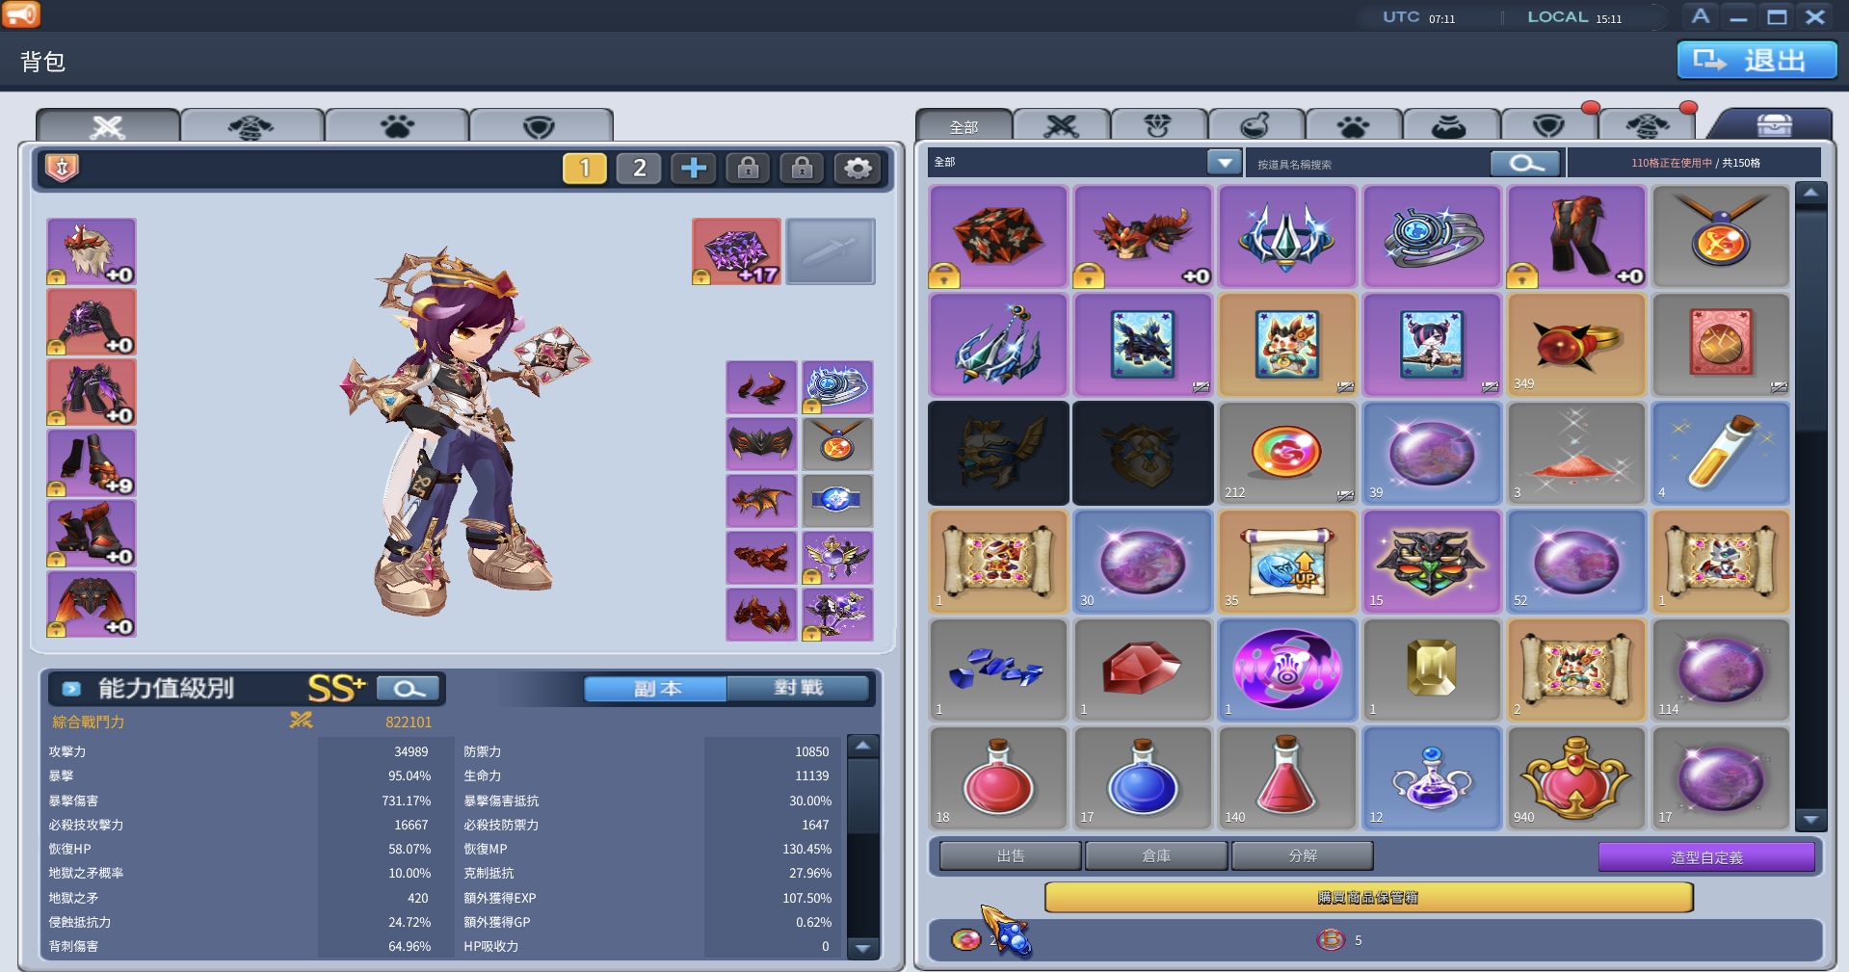Click the 退出 exit button

1757,61
